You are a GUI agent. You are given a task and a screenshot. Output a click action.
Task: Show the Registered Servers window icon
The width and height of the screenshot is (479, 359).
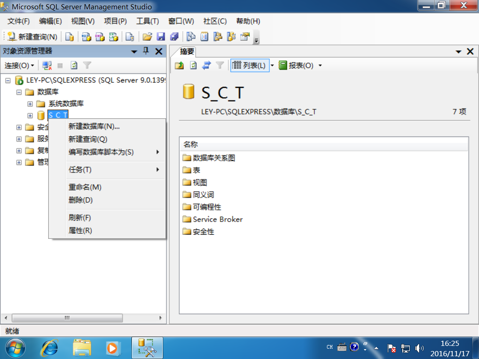point(191,37)
